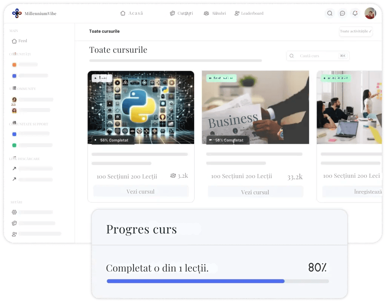Click the search magnifier icon in top bar
The height and width of the screenshot is (302, 386).
click(x=330, y=14)
